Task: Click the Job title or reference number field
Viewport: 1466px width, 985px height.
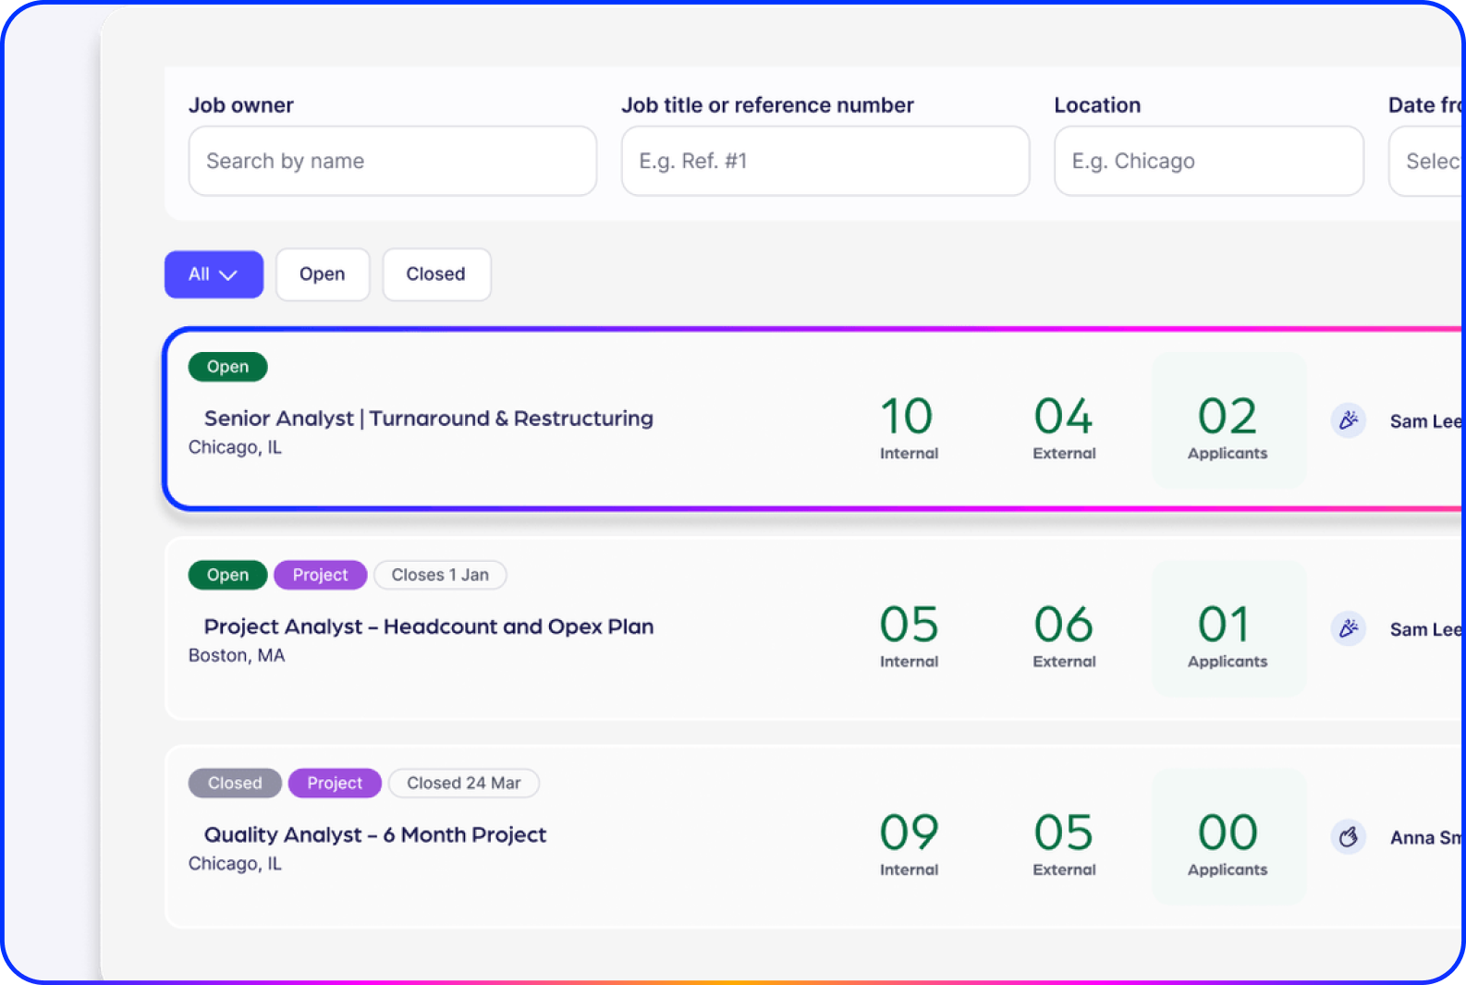Action: 825,161
